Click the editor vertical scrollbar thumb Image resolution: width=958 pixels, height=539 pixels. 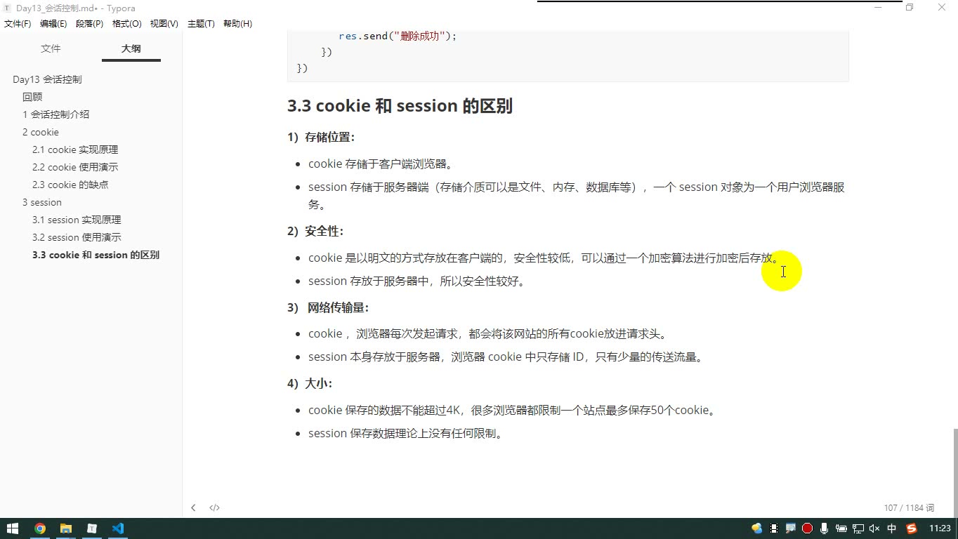tap(954, 472)
